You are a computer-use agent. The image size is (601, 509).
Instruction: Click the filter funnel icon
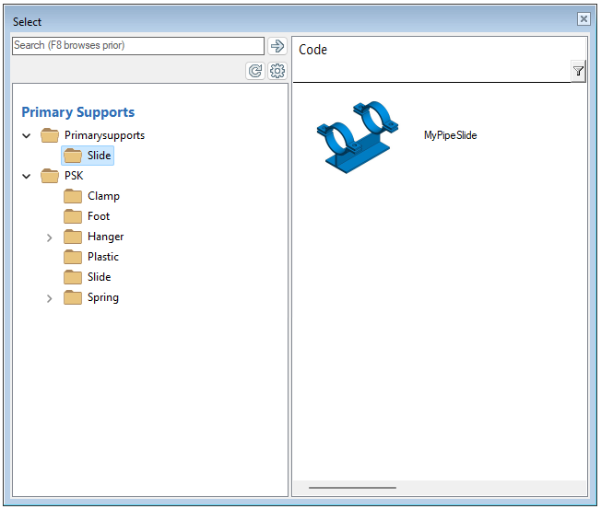(578, 71)
